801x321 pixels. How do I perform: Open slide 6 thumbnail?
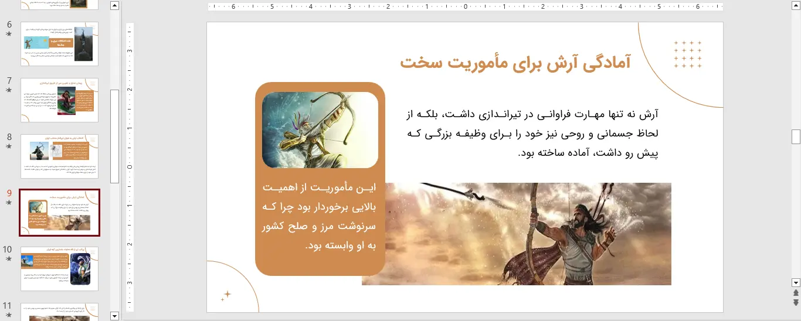[x=60, y=44]
